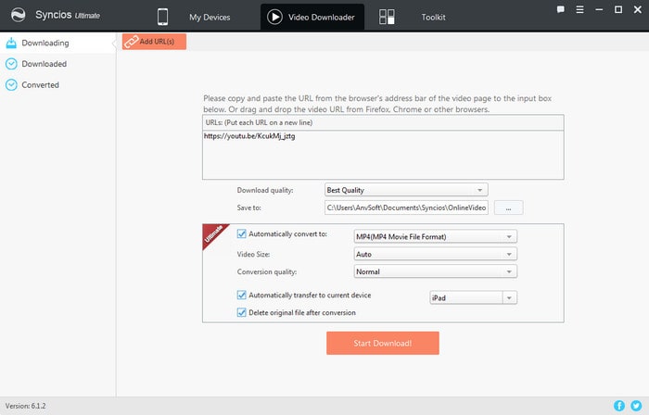Toggle Automatically transfer to current device checkbox

point(241,296)
